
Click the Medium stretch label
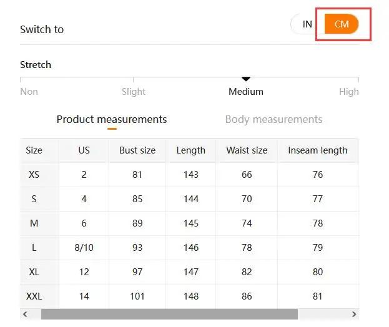tap(246, 92)
